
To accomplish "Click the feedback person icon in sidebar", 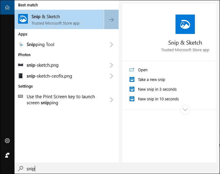I will coord(7,155).
